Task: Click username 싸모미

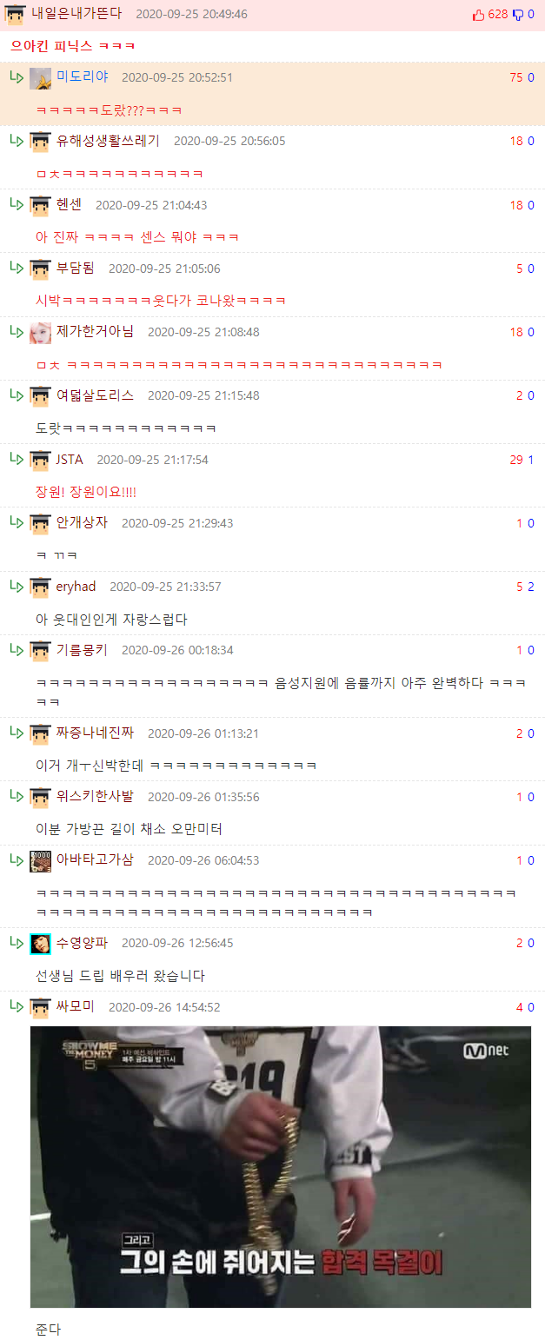Action: click(76, 1007)
